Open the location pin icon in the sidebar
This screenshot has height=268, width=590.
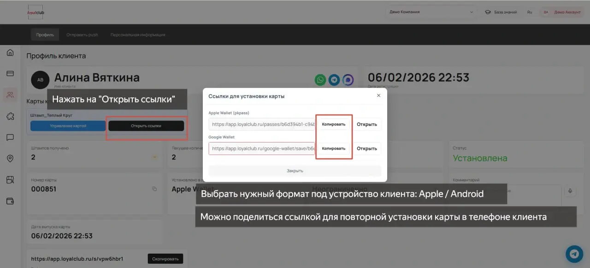coord(10,159)
